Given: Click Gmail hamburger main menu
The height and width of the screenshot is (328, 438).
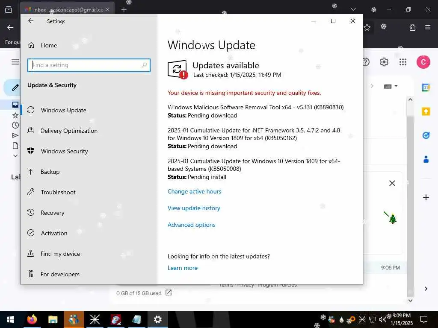Looking at the screenshot, I should [15, 62].
